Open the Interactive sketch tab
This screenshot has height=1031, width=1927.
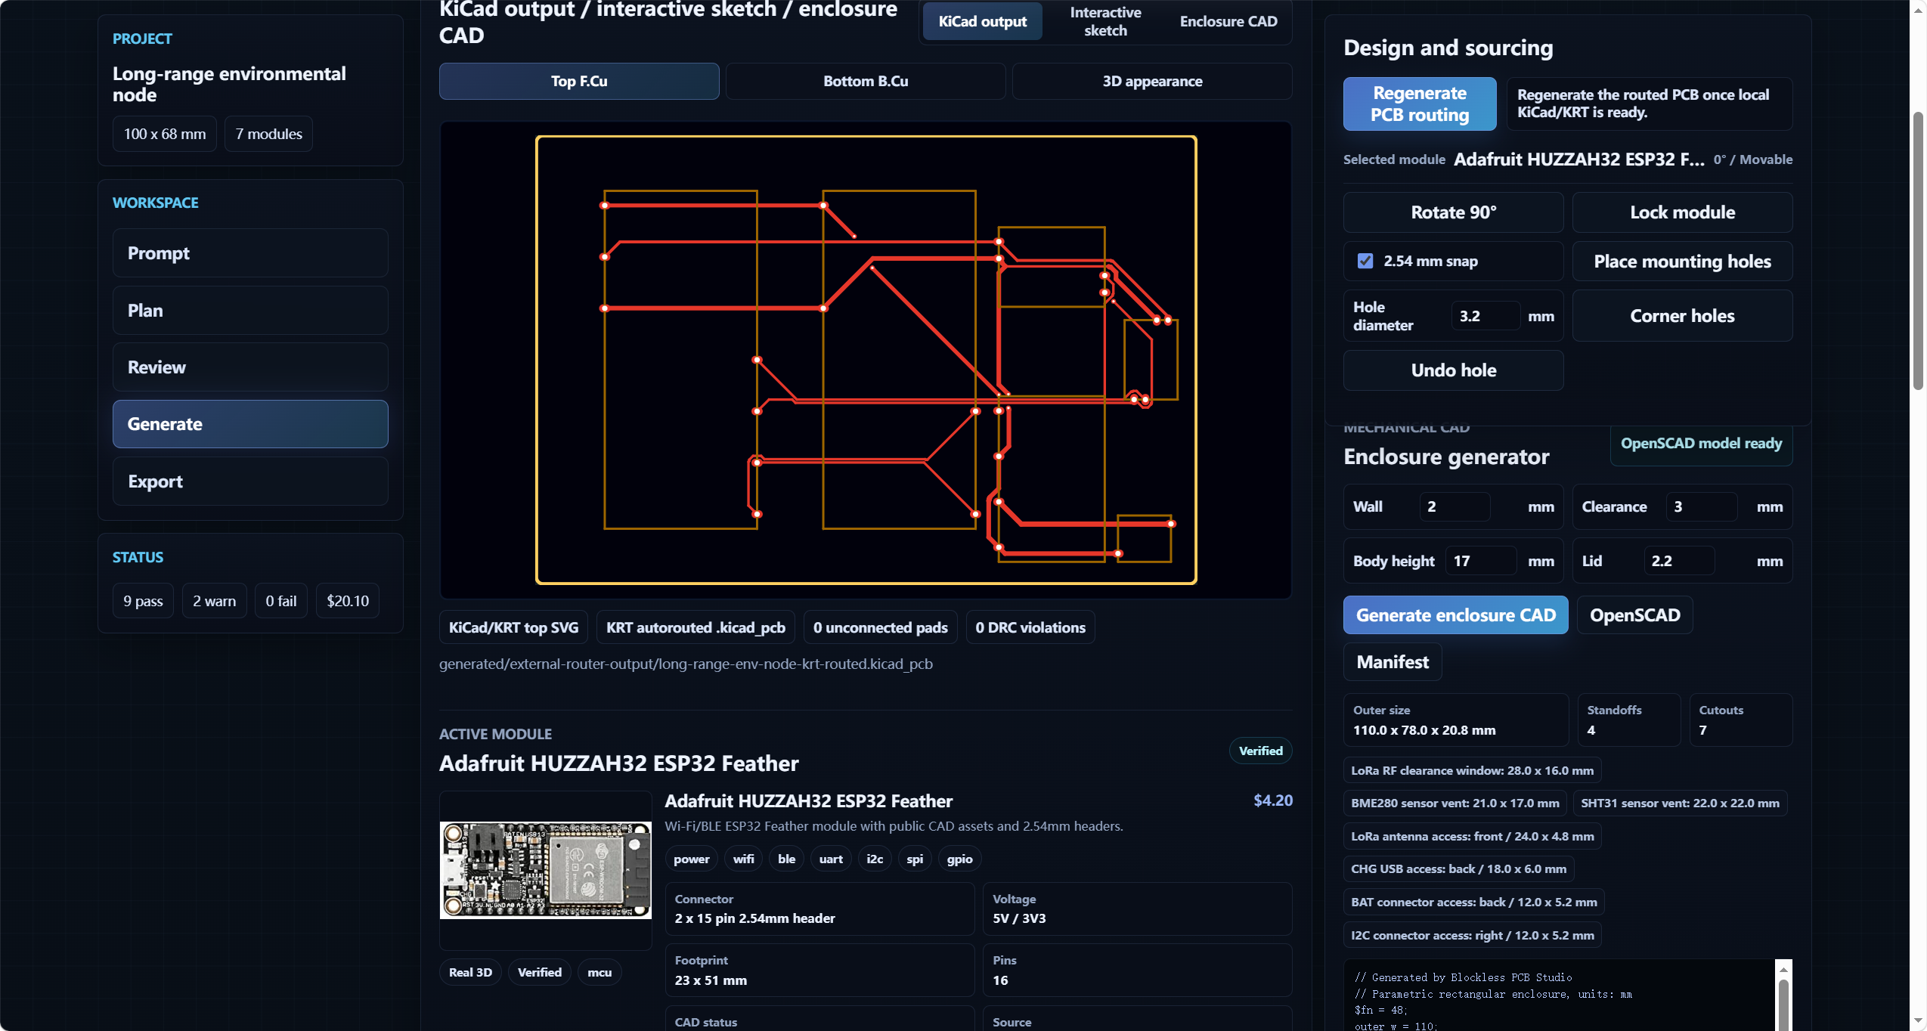click(x=1105, y=21)
